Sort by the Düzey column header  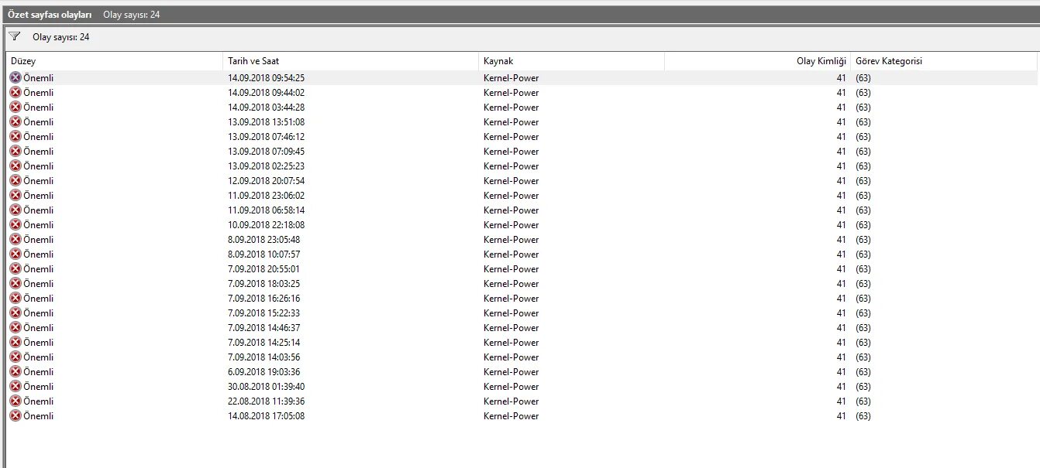[x=115, y=61]
